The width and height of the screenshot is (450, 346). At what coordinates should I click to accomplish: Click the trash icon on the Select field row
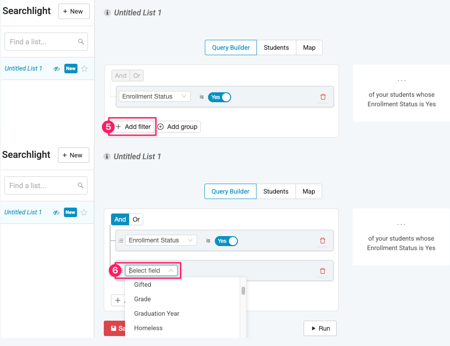click(x=323, y=270)
